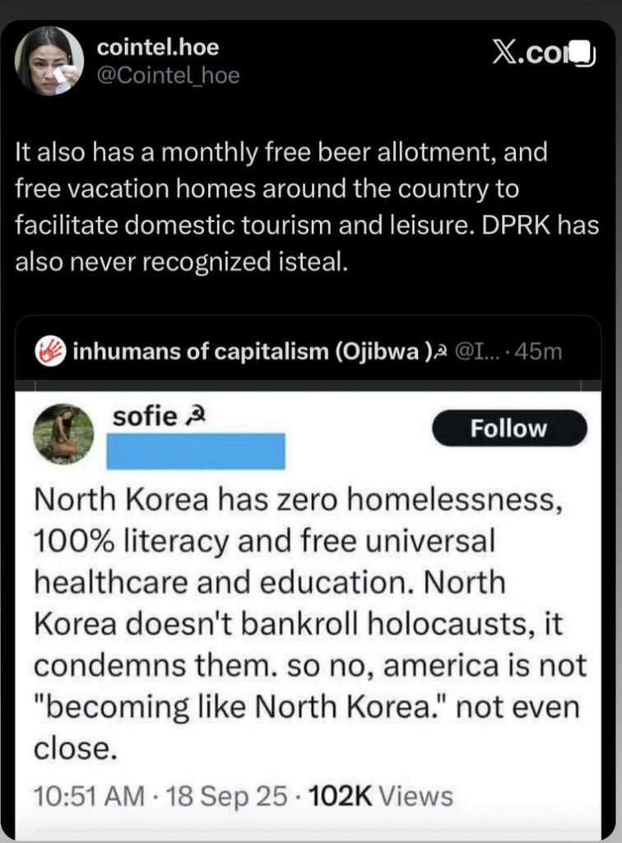Click the hammer and sickle after Ojibwa
622x843 pixels.
[439, 352]
